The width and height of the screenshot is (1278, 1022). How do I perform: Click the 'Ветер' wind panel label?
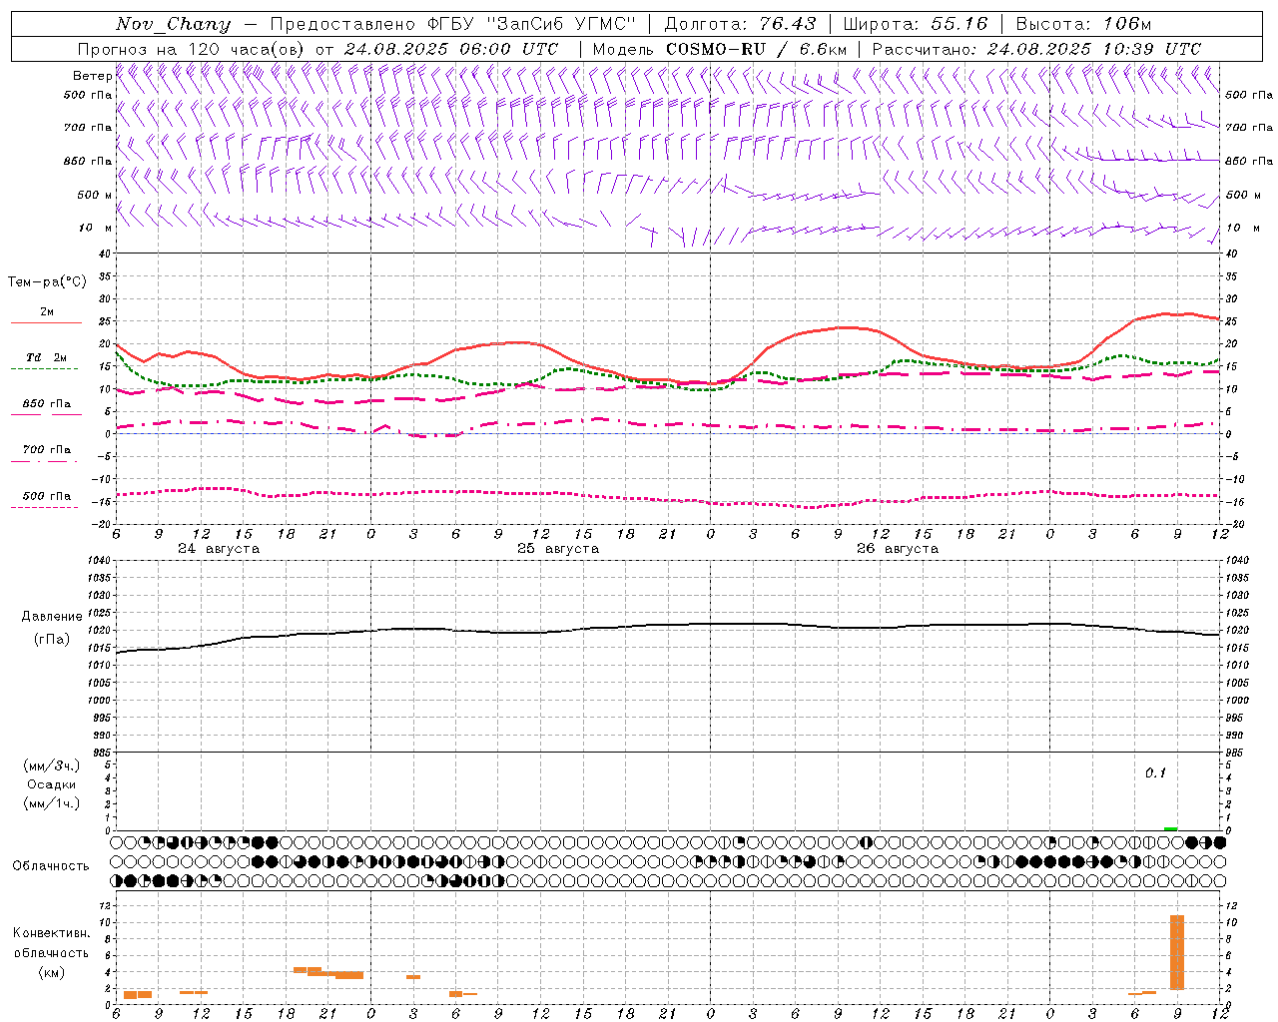point(93,76)
